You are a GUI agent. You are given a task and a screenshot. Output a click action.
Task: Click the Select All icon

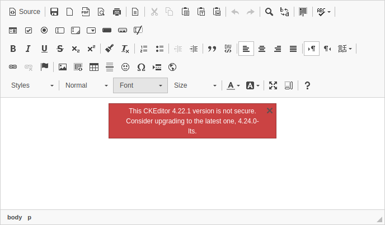303,12
